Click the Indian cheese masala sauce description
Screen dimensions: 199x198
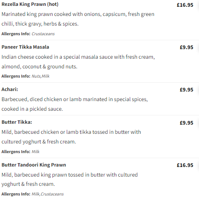(x=78, y=62)
